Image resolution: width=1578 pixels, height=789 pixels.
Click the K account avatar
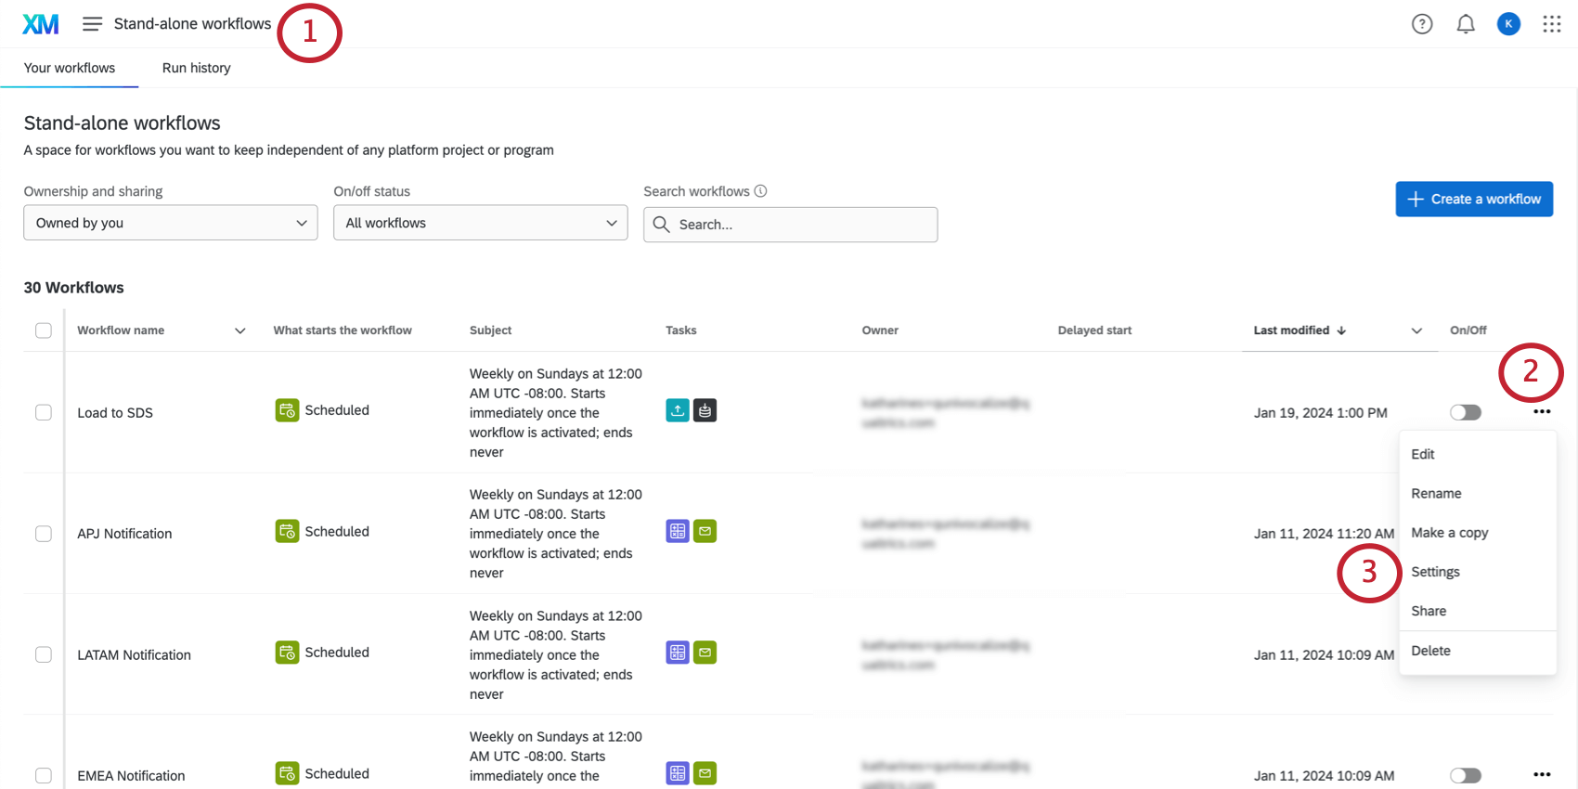pyautogui.click(x=1508, y=24)
